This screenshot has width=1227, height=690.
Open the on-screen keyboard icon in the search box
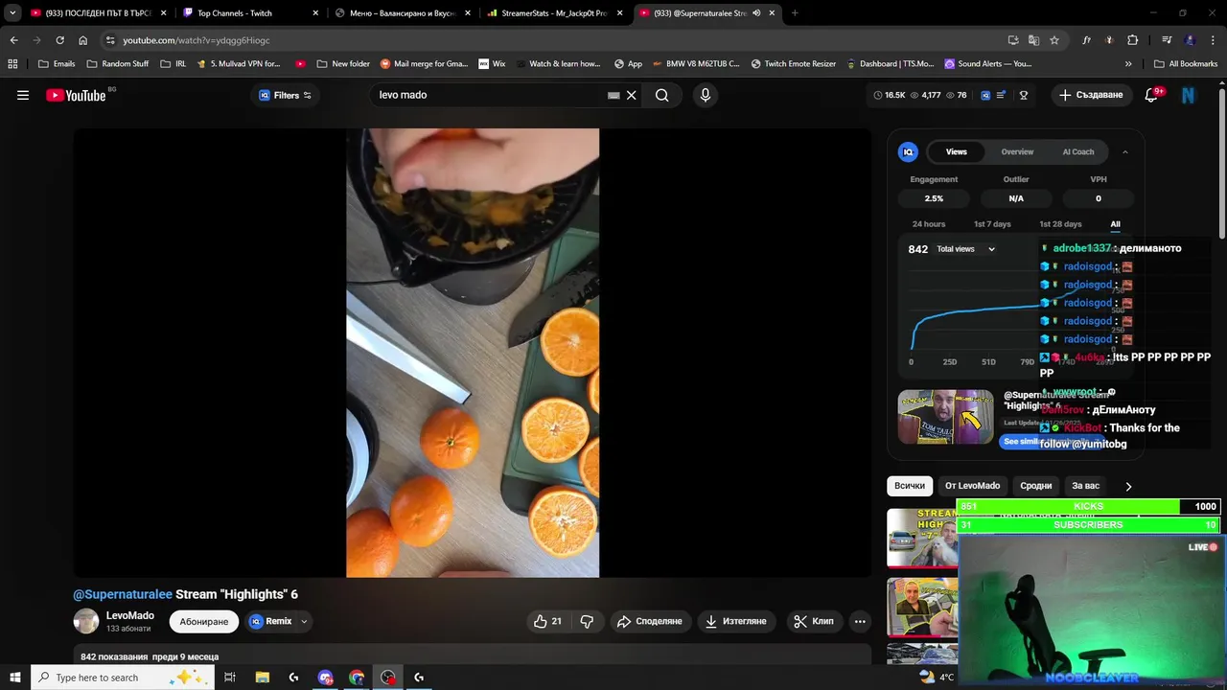[613, 95]
